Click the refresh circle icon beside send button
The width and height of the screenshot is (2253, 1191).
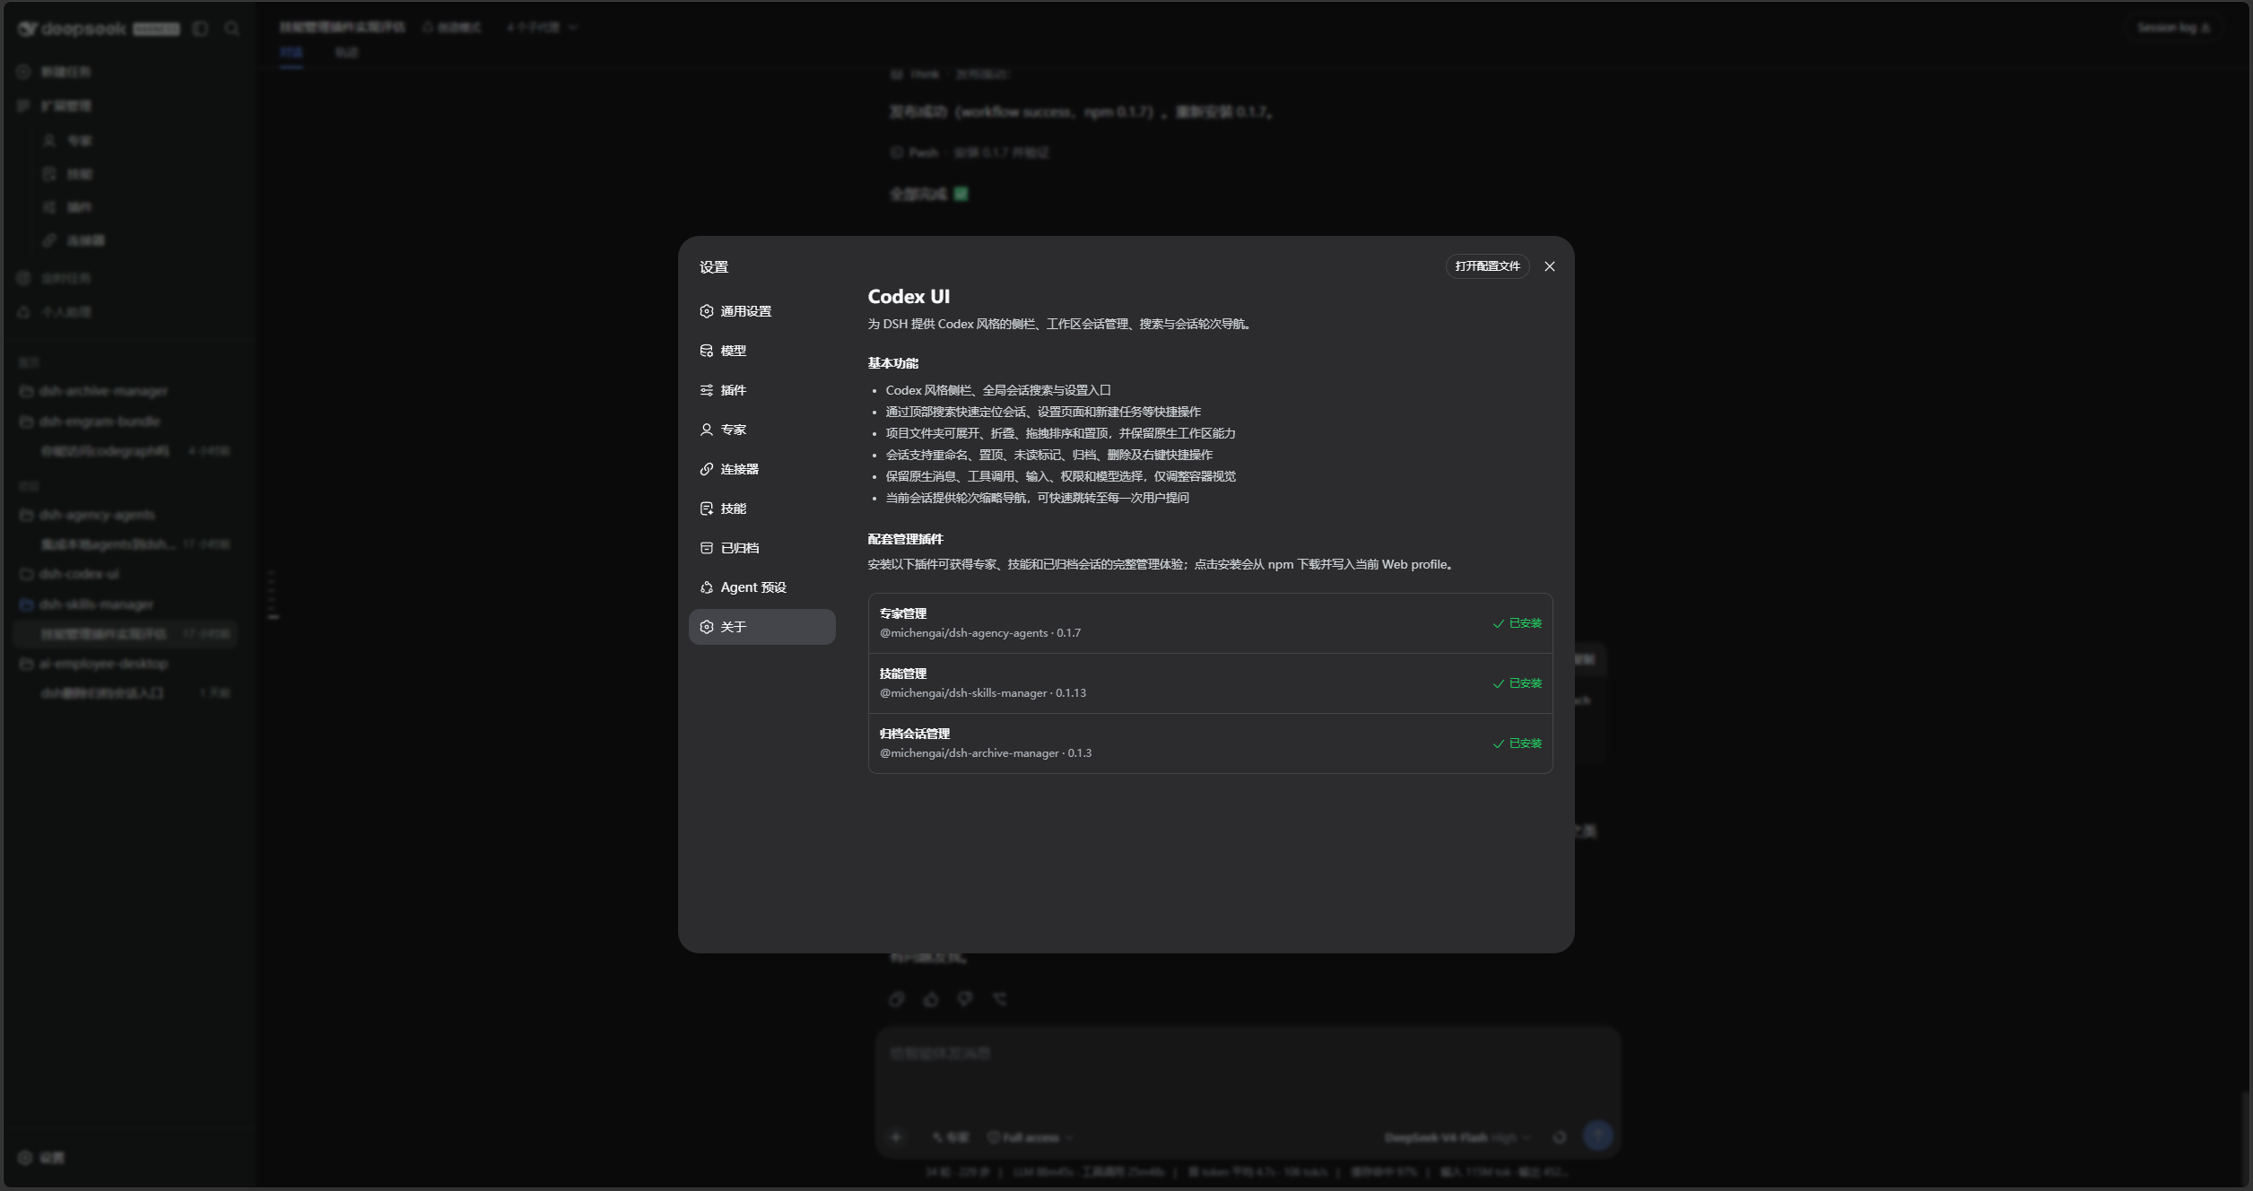[1560, 1137]
